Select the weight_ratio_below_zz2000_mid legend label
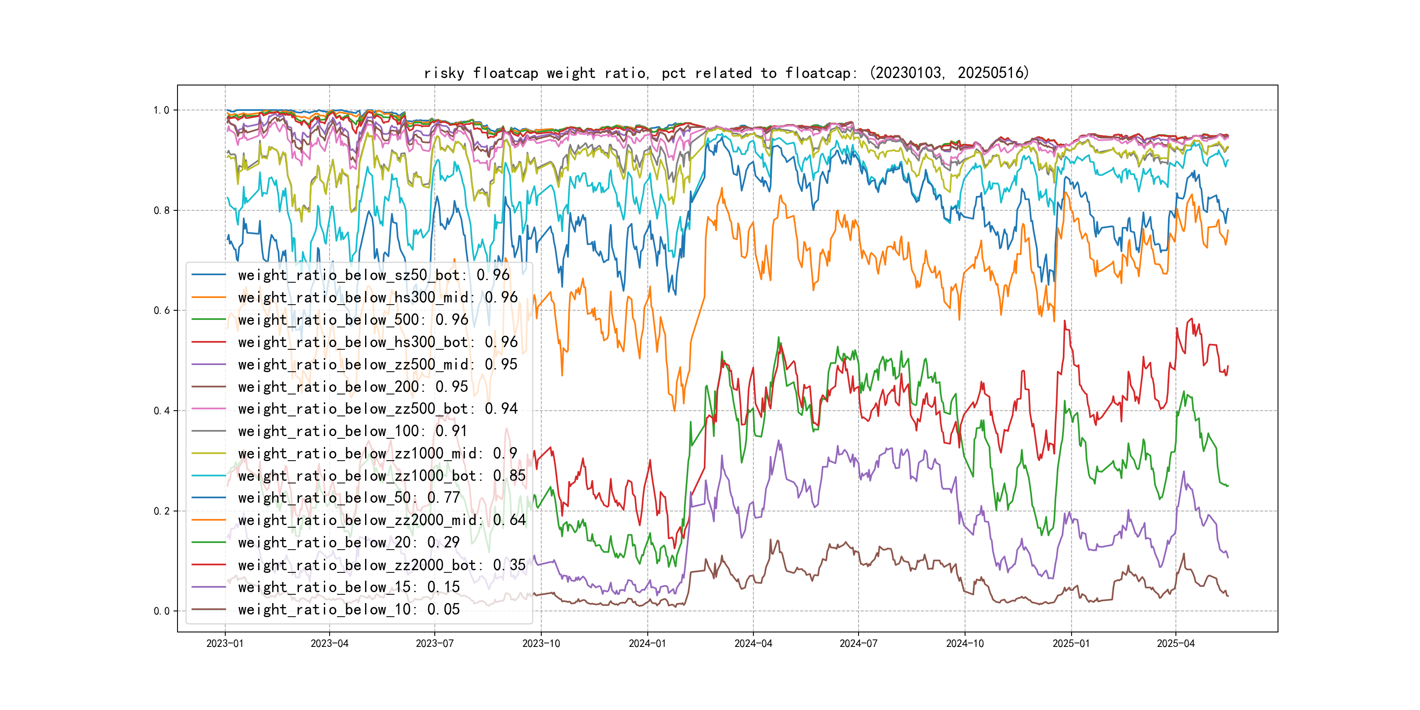This screenshot has width=1420, height=710. pyautogui.click(x=381, y=520)
